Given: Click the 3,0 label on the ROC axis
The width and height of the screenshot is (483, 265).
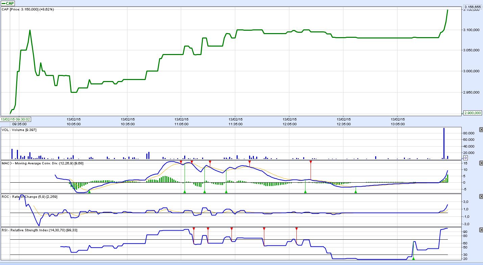Looking at the screenshot, I should pos(465,202).
